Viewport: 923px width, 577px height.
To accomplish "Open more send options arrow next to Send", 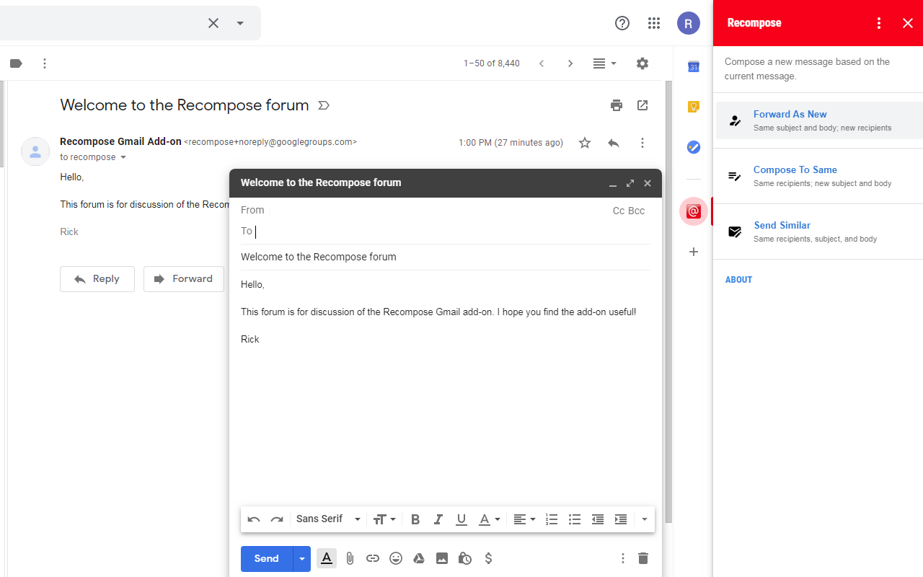I will click(x=302, y=559).
